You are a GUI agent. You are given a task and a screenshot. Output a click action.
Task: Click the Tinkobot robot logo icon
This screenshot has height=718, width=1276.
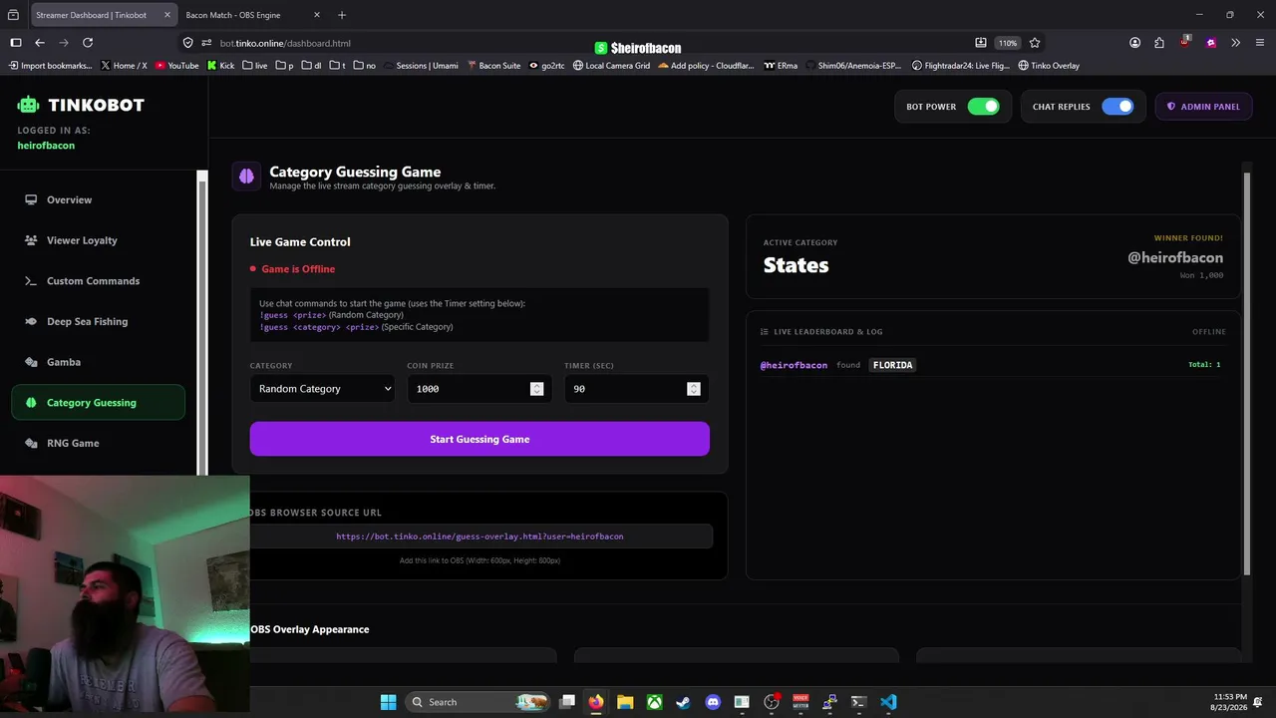point(28,105)
